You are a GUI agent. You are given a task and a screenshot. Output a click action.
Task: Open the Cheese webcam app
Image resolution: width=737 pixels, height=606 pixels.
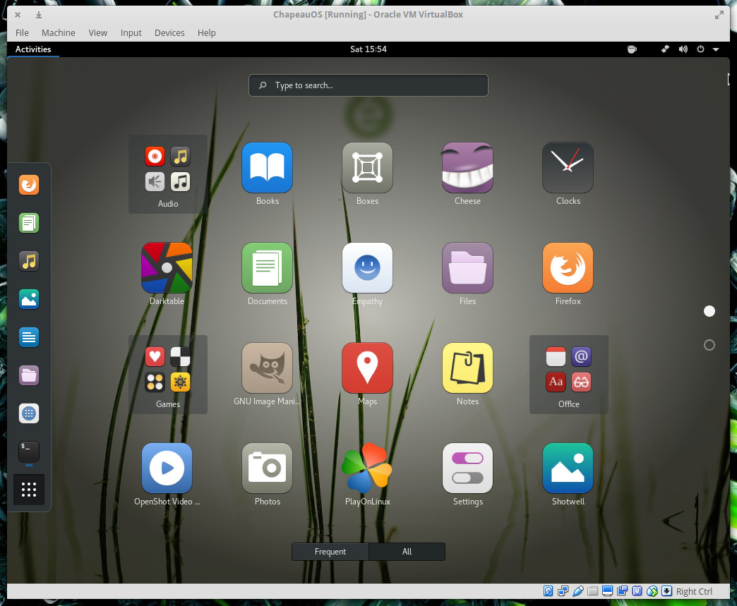(x=467, y=168)
